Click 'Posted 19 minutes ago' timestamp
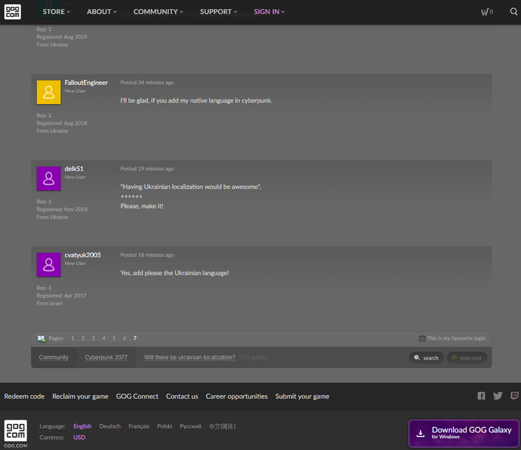Screen dimensions: 521x450 tap(147, 169)
